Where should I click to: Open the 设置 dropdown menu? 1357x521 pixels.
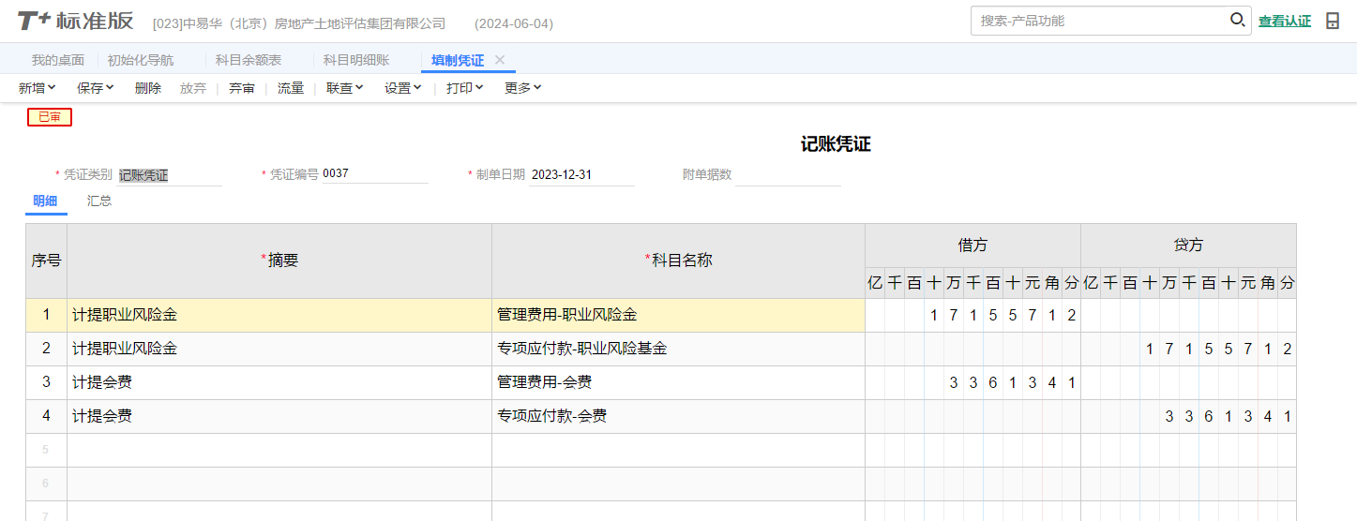tap(403, 88)
